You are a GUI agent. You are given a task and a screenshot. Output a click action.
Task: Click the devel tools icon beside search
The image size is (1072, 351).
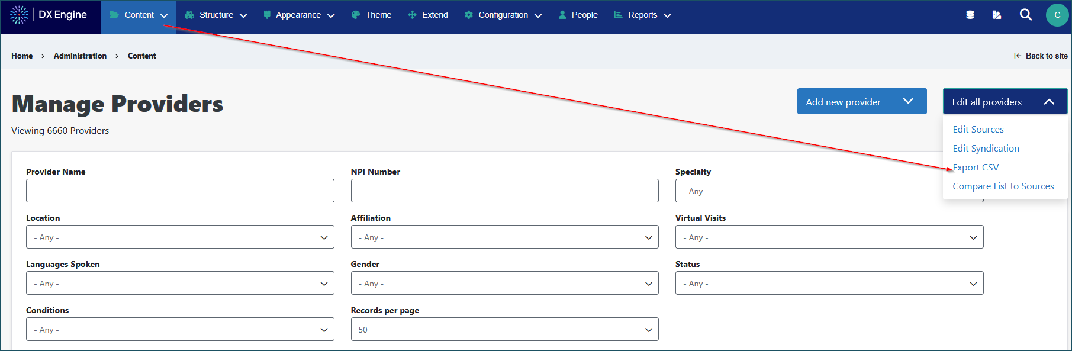pos(997,15)
